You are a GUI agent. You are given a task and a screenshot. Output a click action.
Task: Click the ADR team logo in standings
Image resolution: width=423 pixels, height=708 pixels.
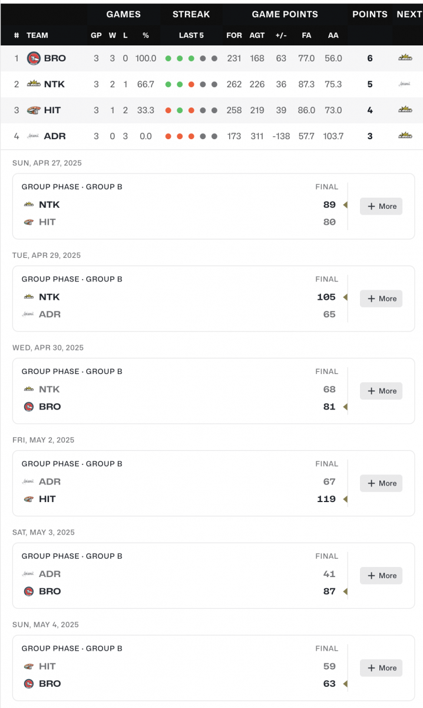[34, 136]
